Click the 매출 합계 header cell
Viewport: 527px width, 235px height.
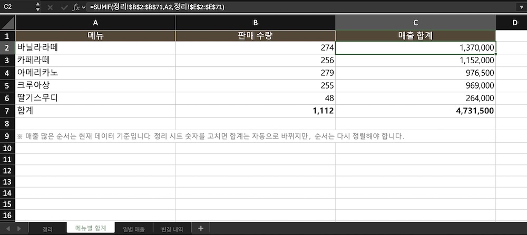coord(416,36)
